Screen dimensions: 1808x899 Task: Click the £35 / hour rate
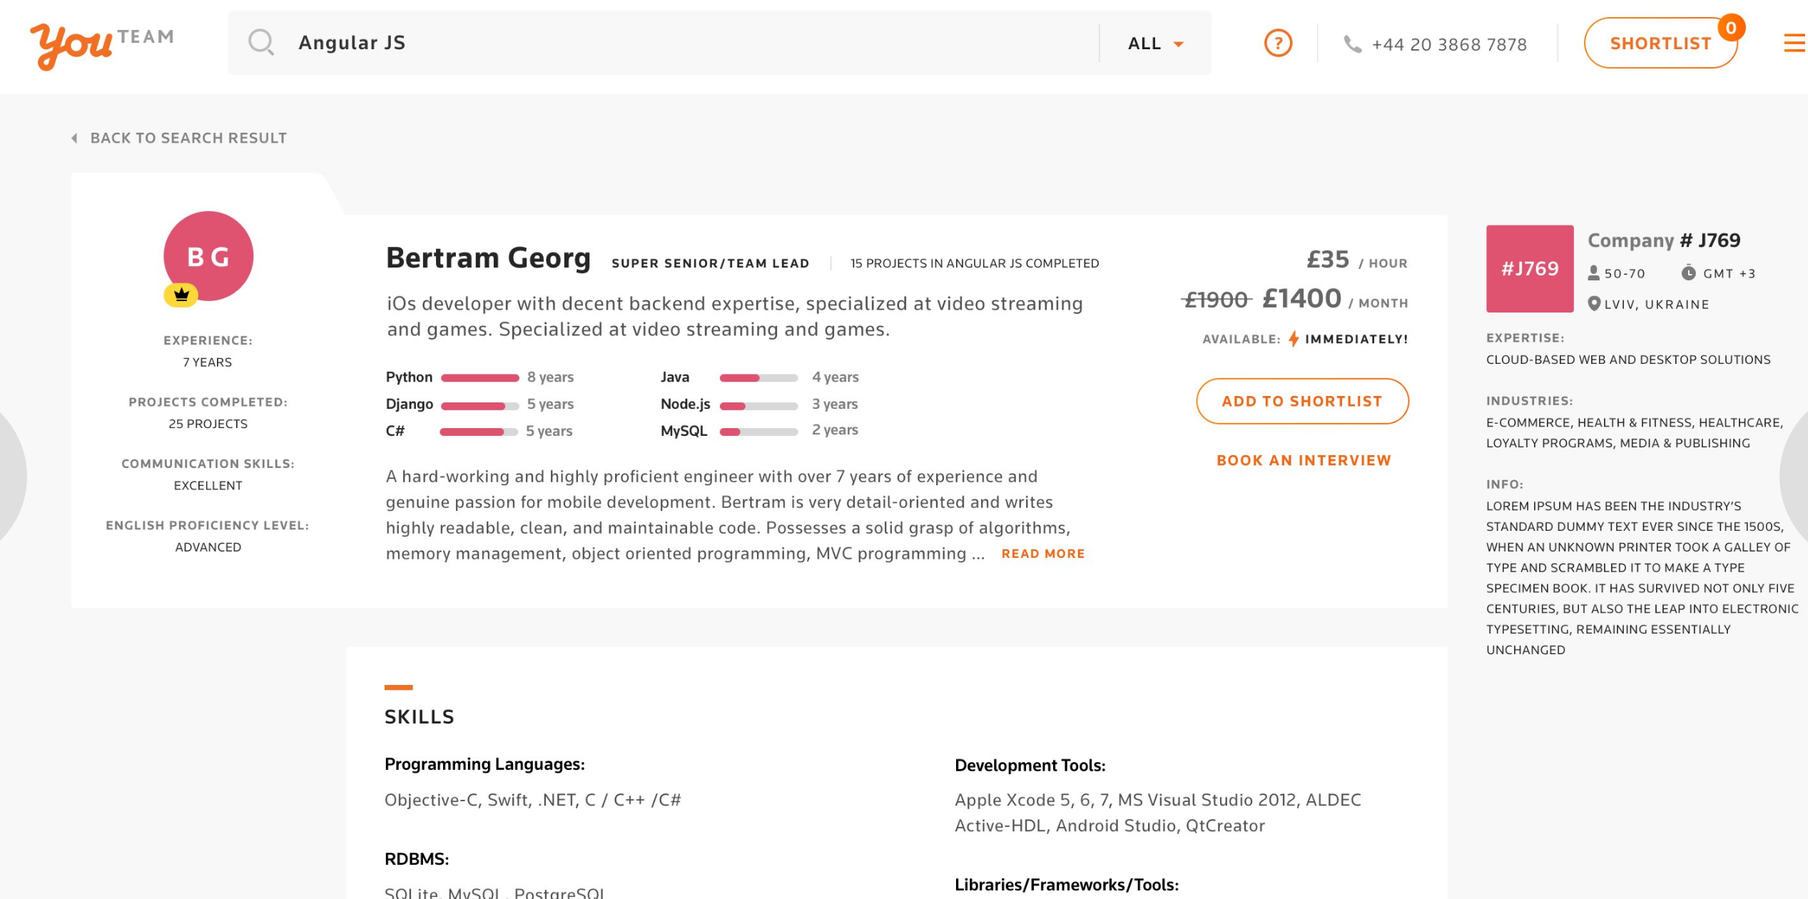[x=1357, y=260]
